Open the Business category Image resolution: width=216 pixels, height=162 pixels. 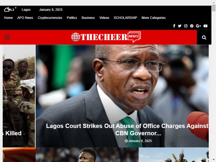tap(88, 18)
